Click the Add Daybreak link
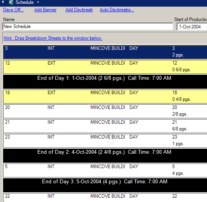Viewport: 207px width, 202px height. coord(79,10)
